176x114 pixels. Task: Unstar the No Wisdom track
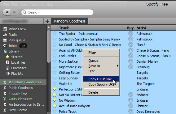(55, 100)
